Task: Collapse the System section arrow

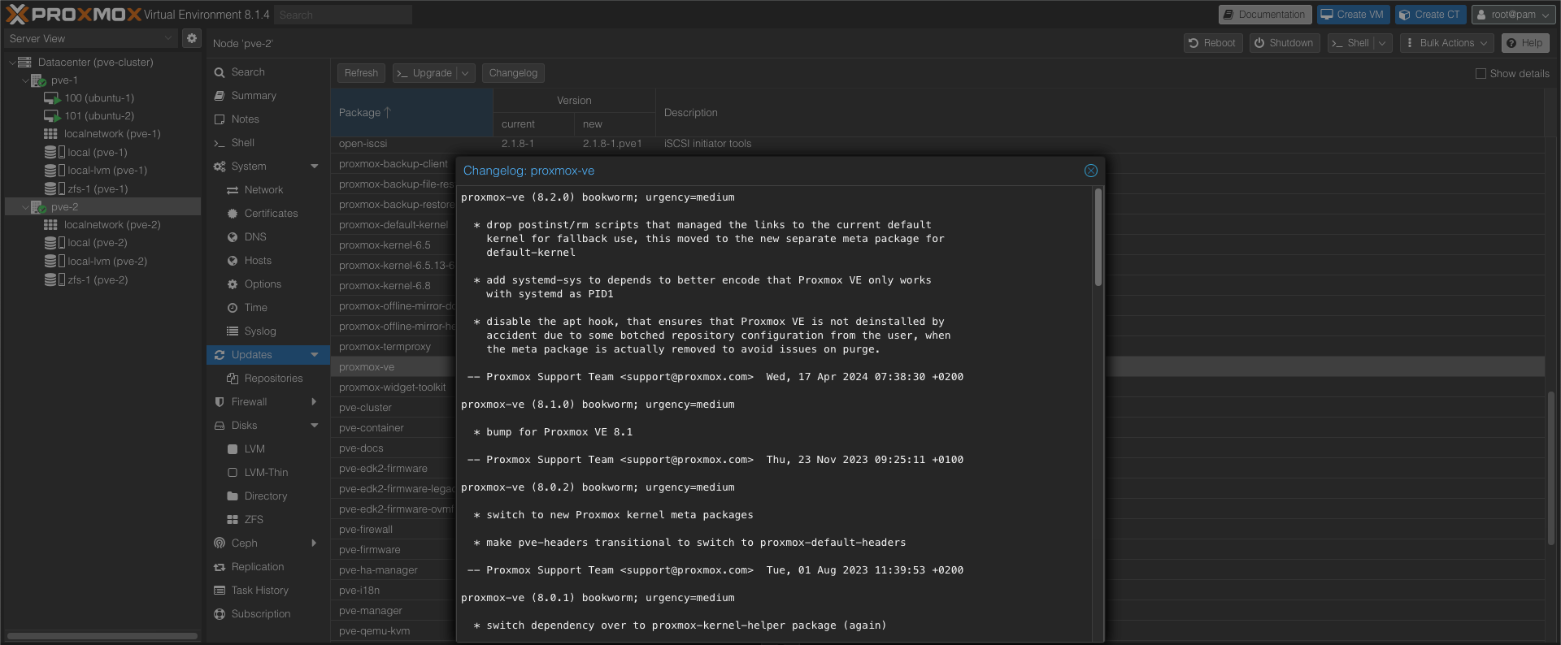Action: pos(315,167)
